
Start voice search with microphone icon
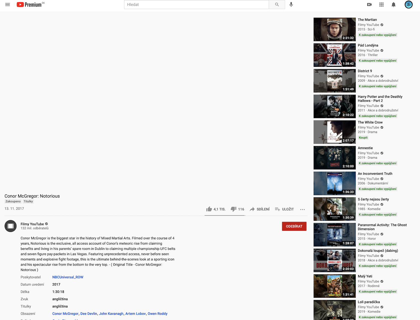click(x=291, y=4)
